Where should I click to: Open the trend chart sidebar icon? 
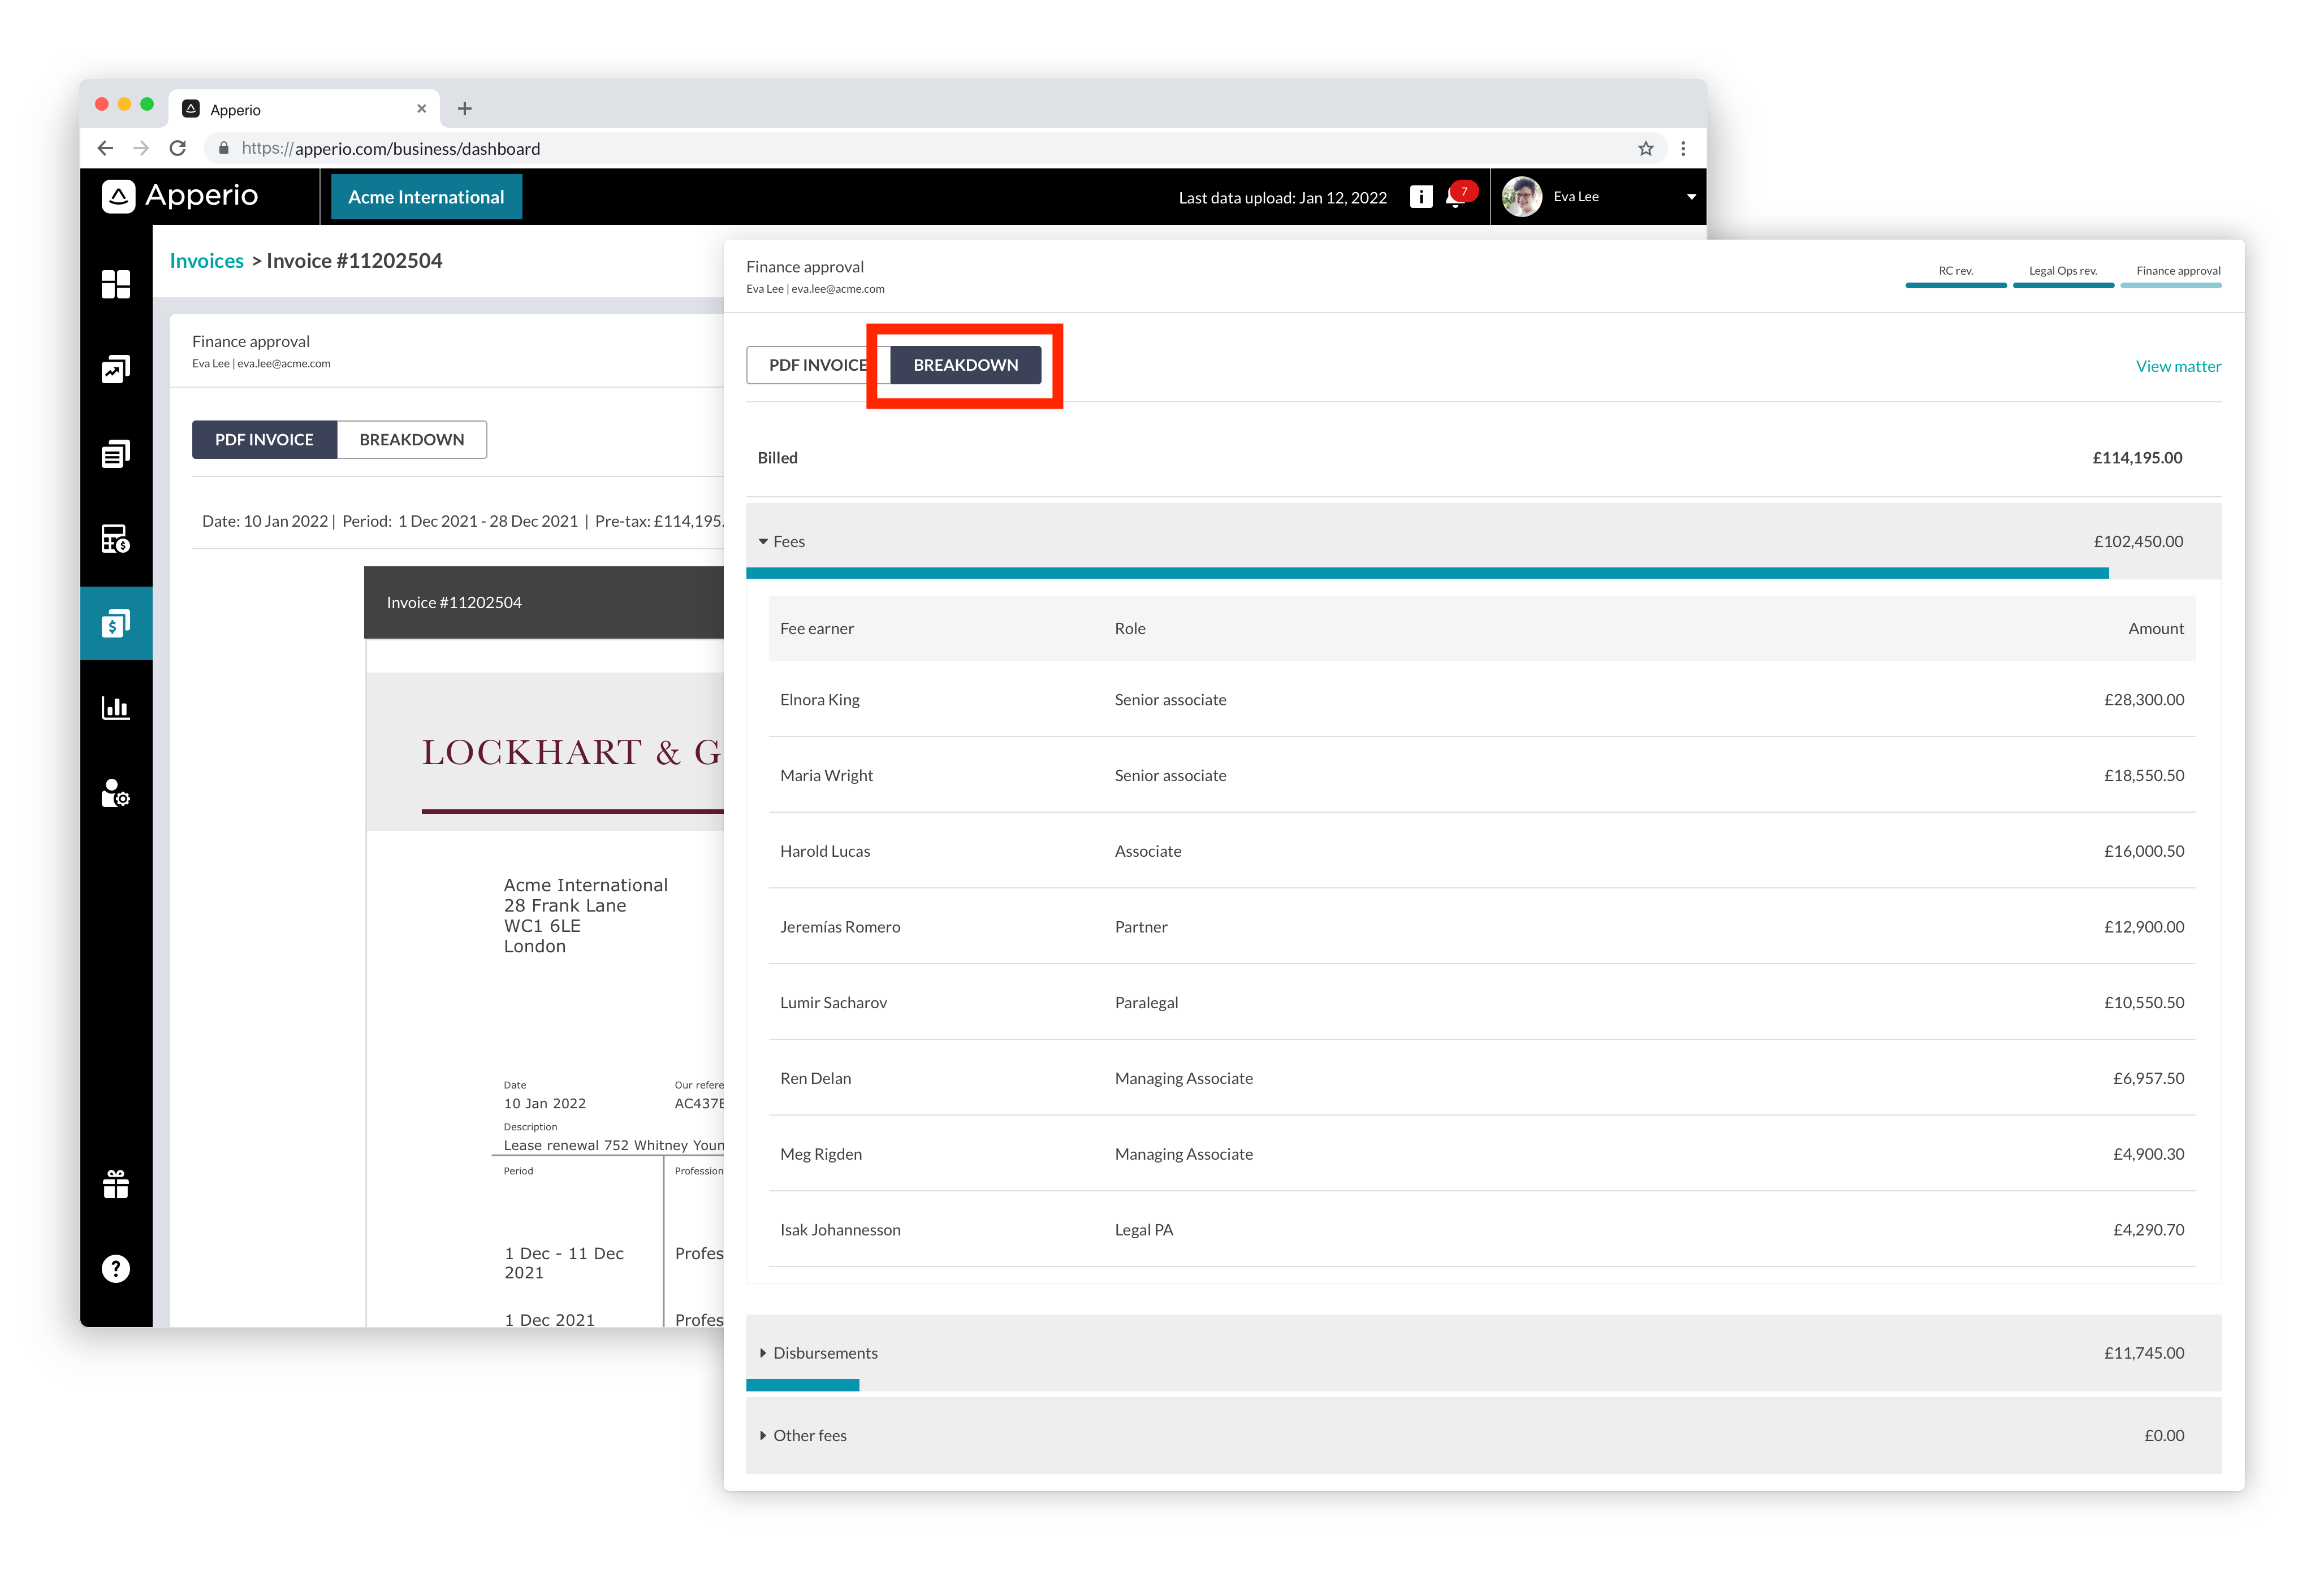click(x=116, y=370)
